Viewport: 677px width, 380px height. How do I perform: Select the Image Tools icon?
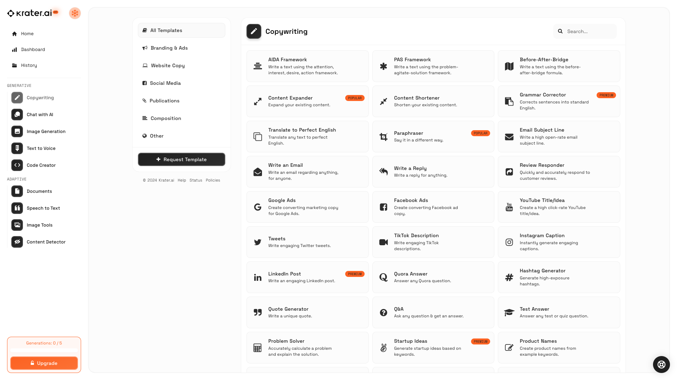click(x=17, y=225)
